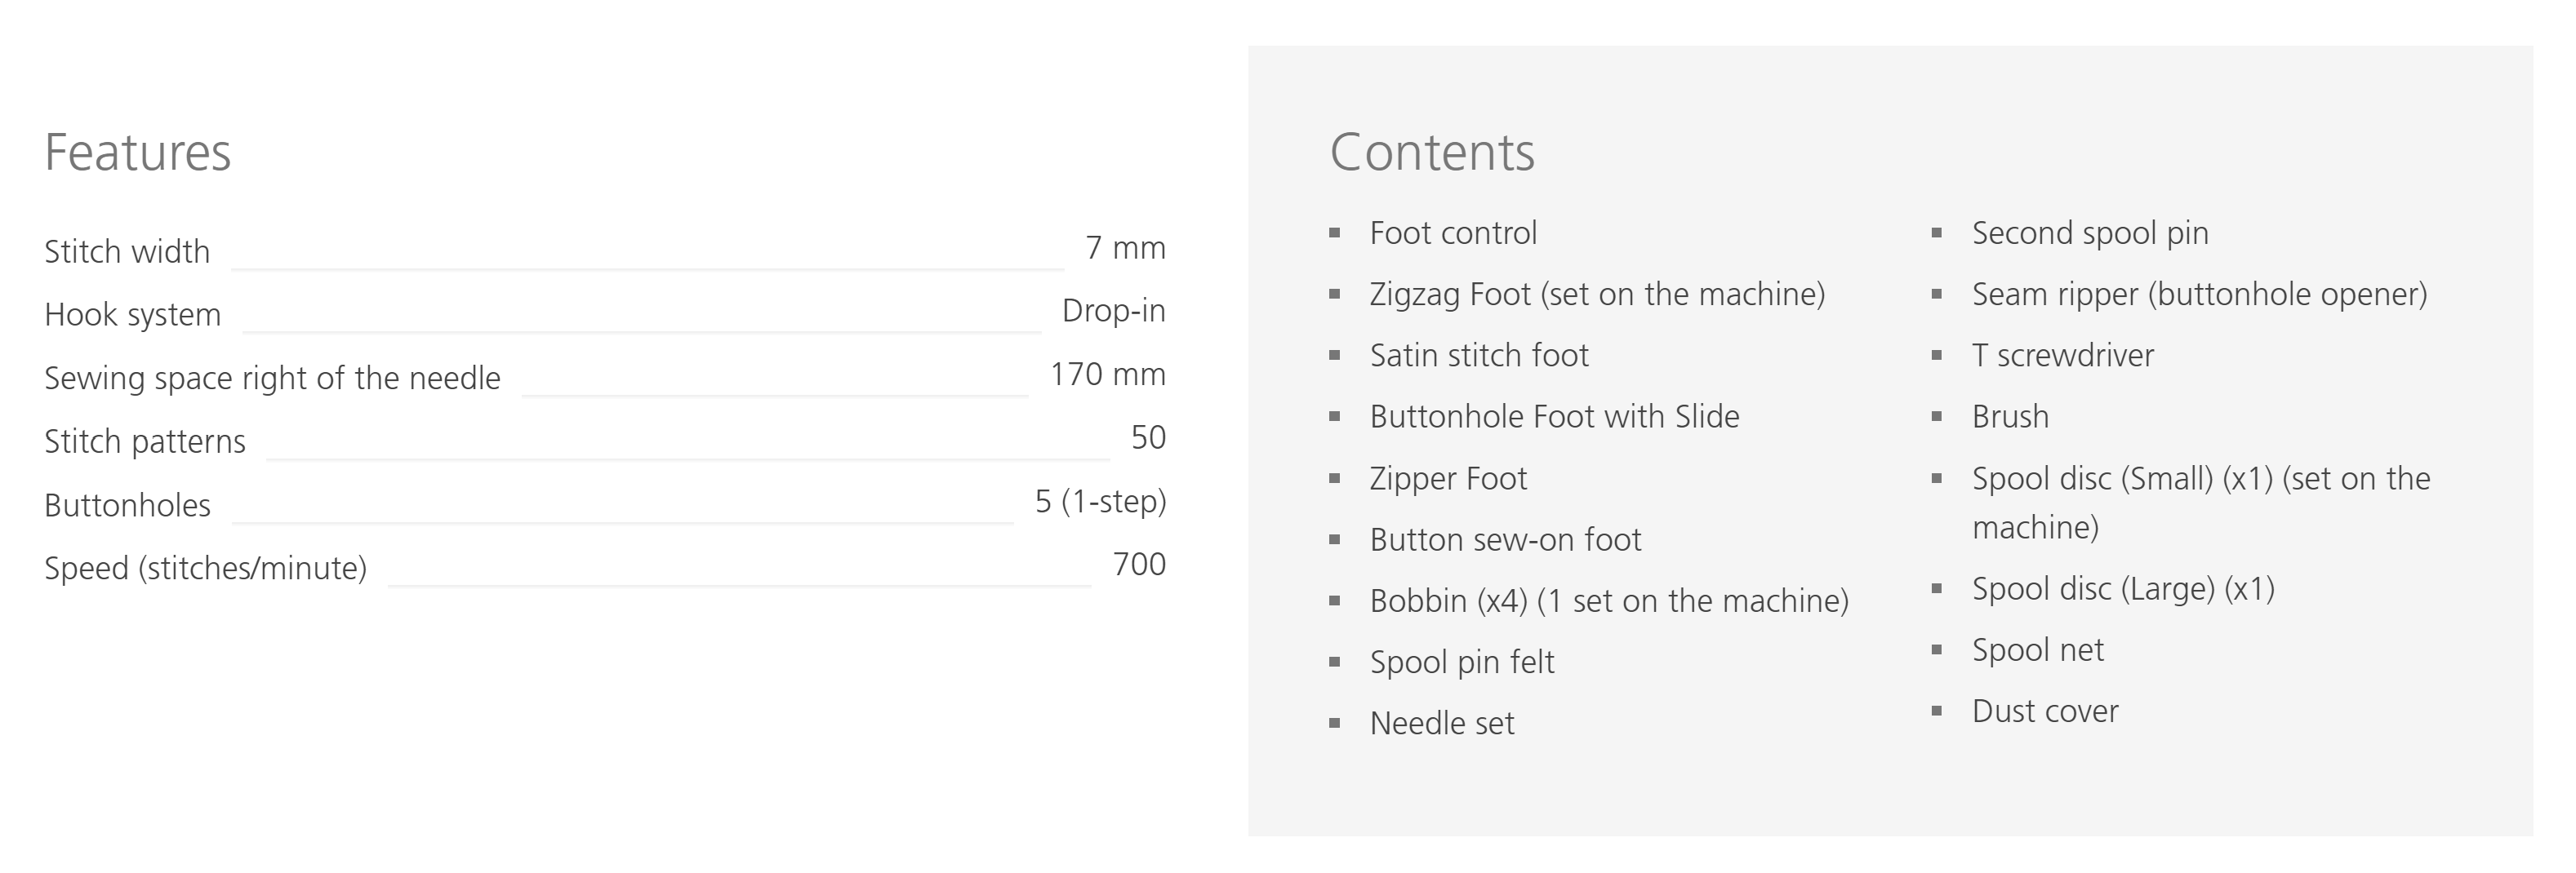This screenshot has height=873, width=2576.
Task: Click the Dust cover item
Action: coord(2044,711)
